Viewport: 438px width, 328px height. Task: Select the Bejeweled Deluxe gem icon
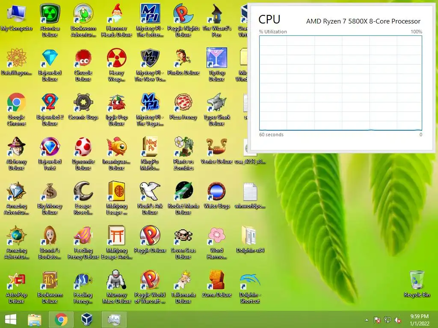(x=50, y=58)
